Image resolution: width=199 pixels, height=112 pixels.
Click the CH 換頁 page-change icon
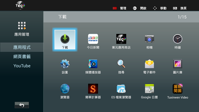(175, 8)
